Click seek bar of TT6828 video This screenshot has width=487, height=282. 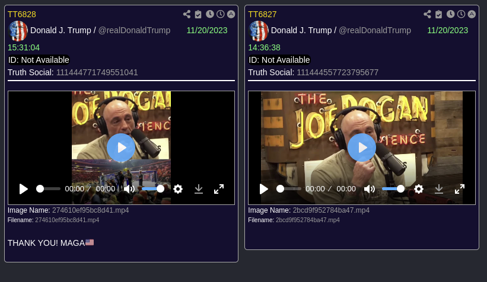(49, 189)
